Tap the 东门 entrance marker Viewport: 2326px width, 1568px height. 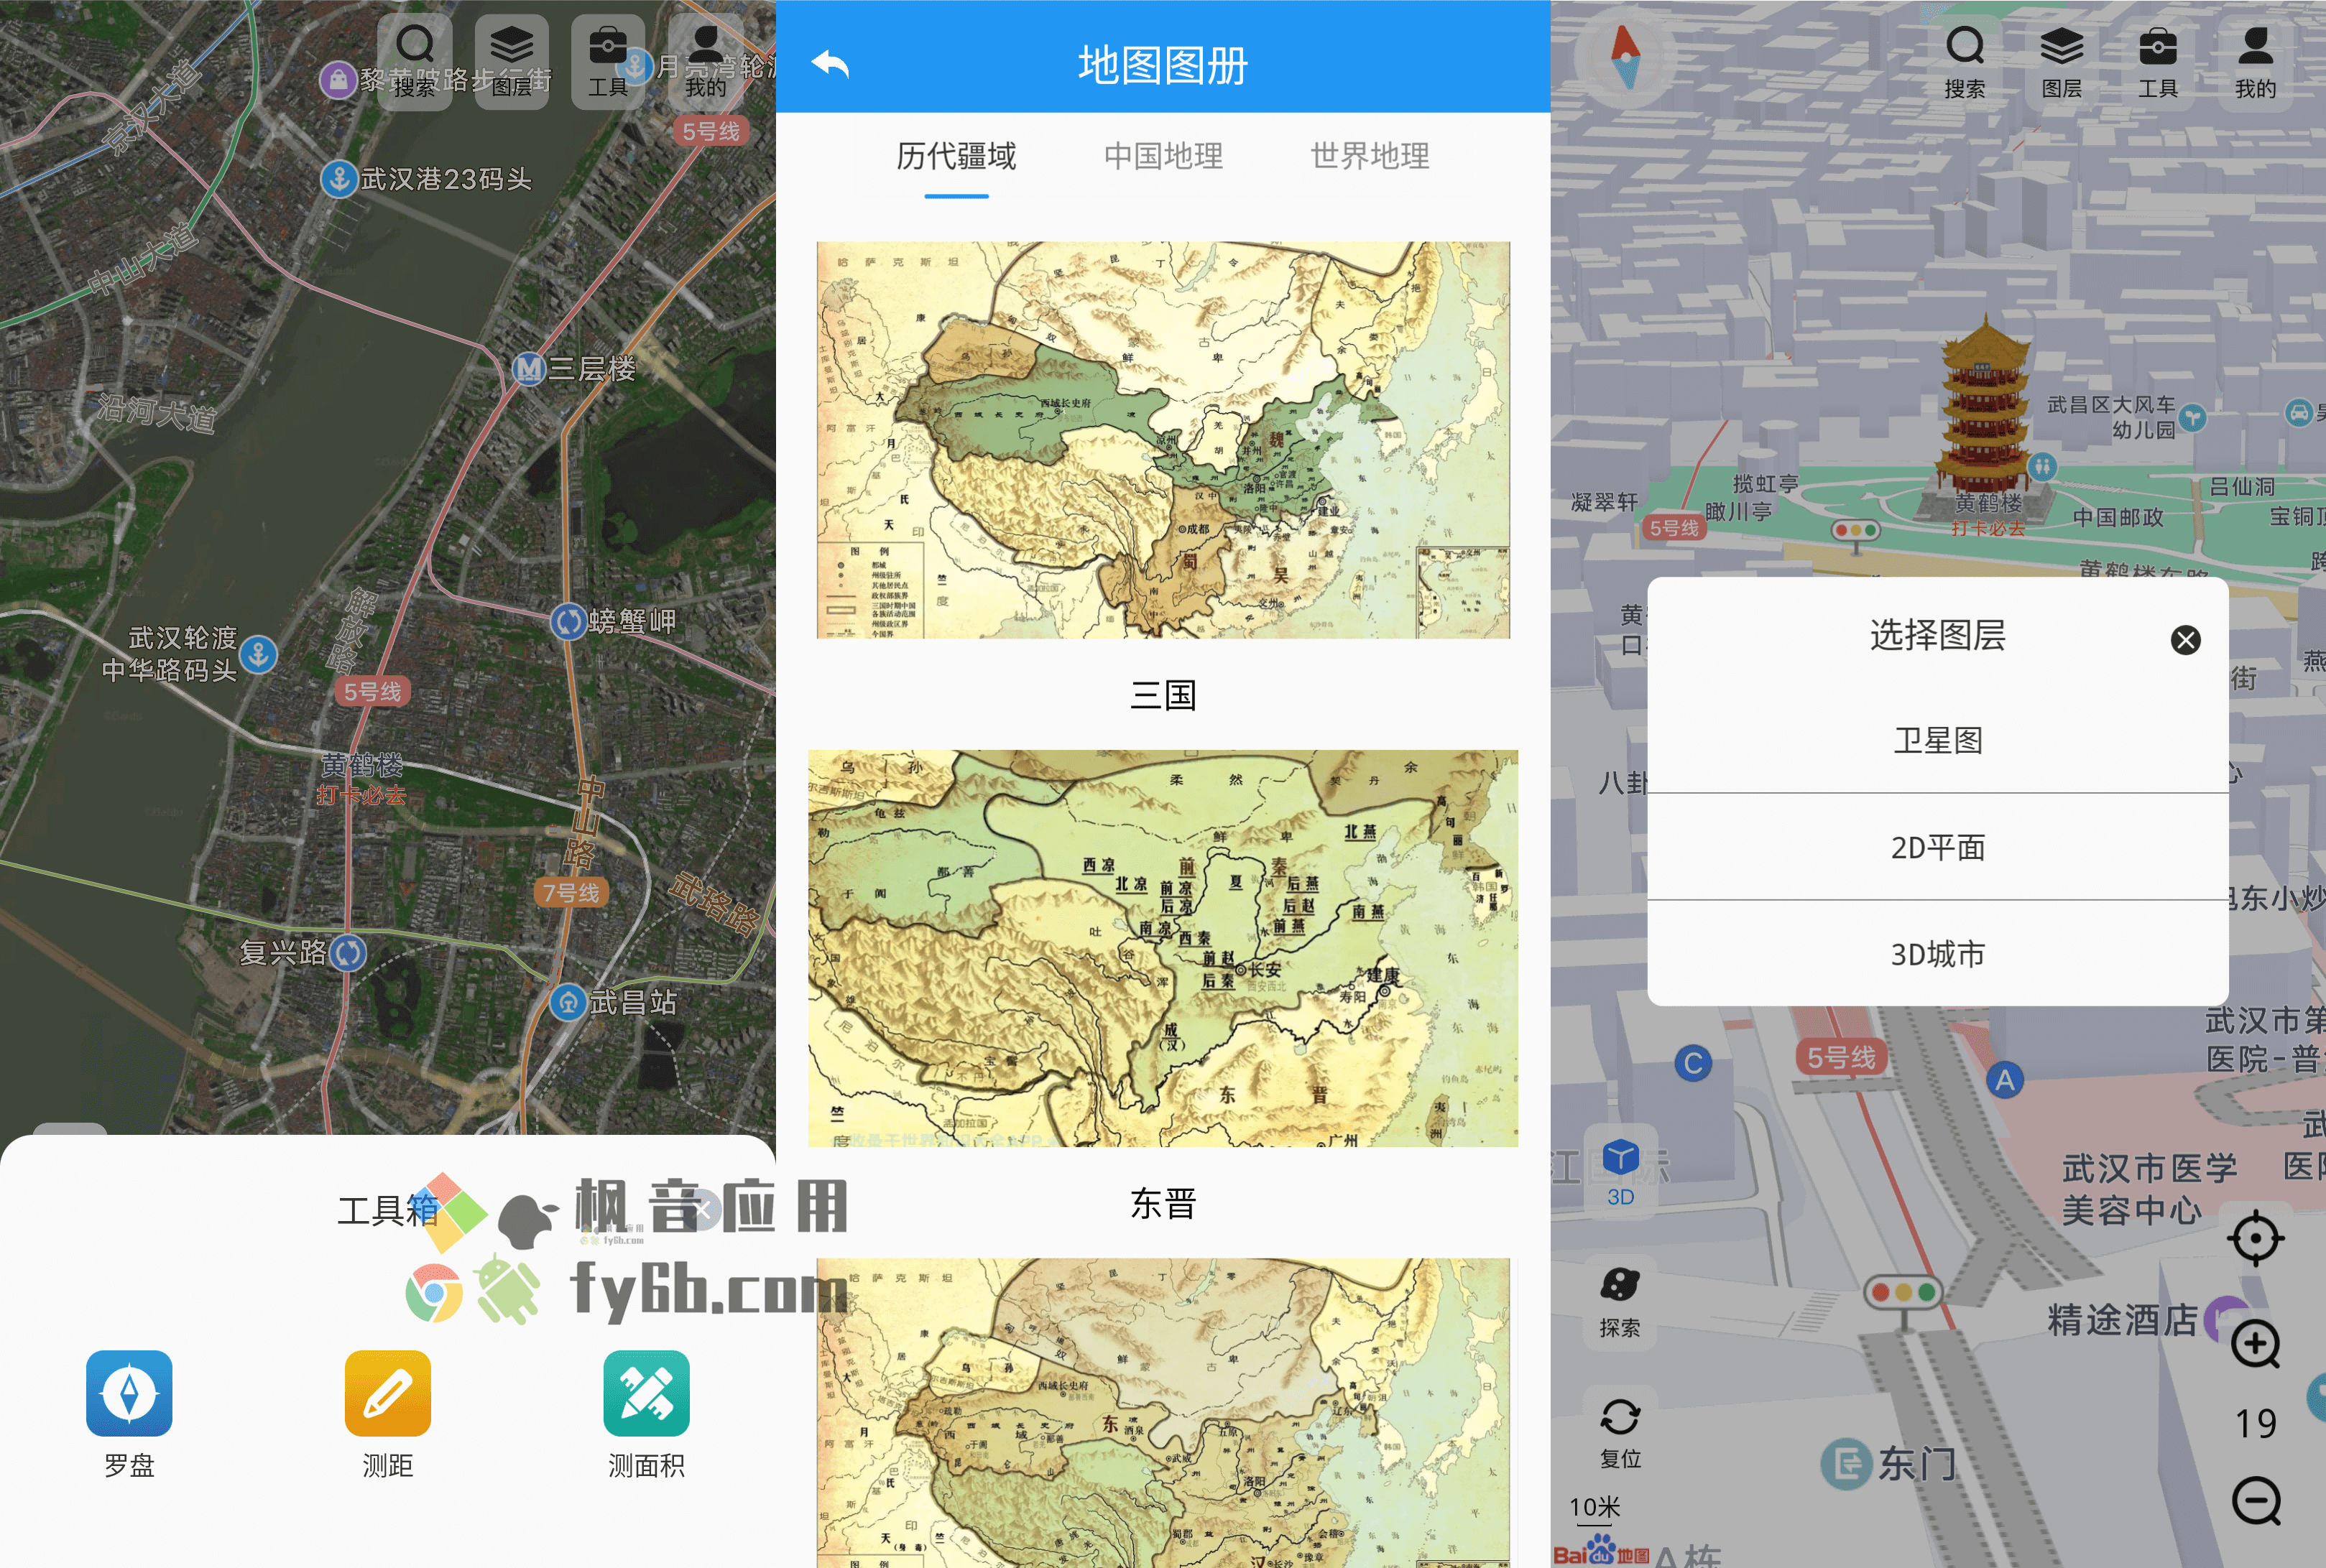click(1846, 1464)
